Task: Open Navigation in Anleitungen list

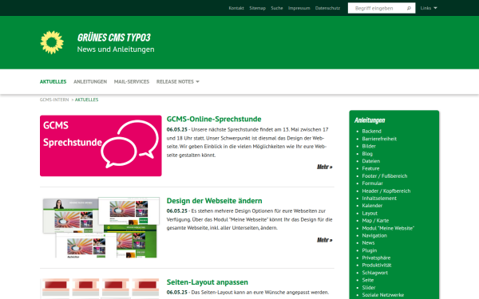Action: [374, 235]
